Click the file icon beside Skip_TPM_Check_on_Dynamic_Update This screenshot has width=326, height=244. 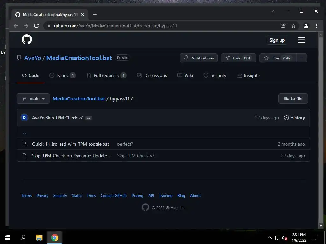click(x=25, y=156)
